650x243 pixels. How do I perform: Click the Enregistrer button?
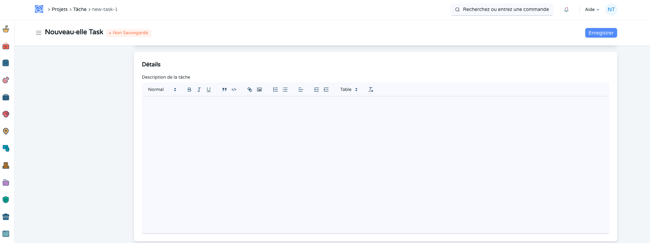click(601, 33)
